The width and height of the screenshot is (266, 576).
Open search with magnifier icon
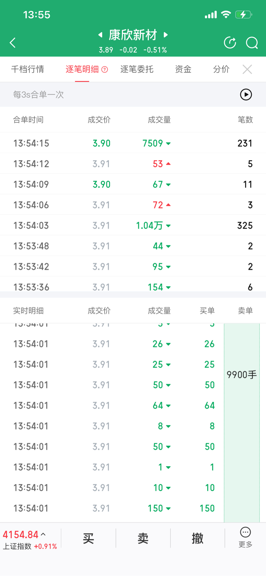252,43
